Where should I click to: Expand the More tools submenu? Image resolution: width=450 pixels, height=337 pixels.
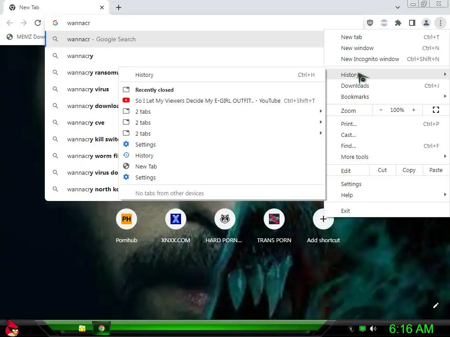tap(388, 157)
